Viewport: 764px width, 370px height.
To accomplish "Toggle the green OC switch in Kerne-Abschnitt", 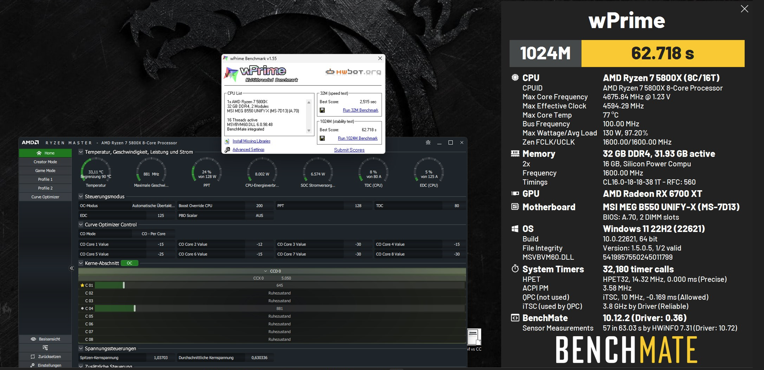I will tap(129, 263).
